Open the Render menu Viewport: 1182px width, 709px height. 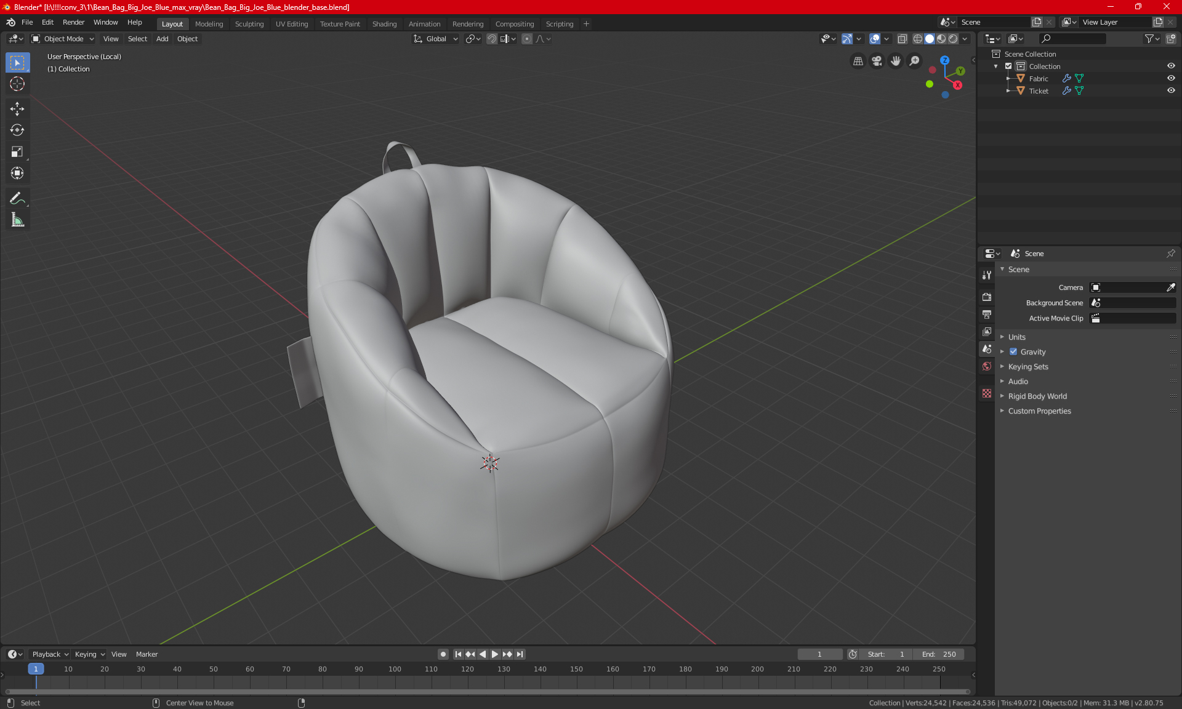coord(73,22)
